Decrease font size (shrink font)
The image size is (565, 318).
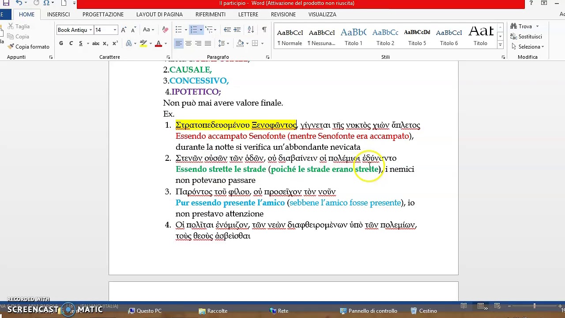[x=133, y=30]
